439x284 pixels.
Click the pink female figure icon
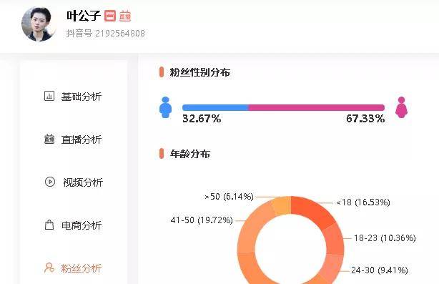click(401, 107)
